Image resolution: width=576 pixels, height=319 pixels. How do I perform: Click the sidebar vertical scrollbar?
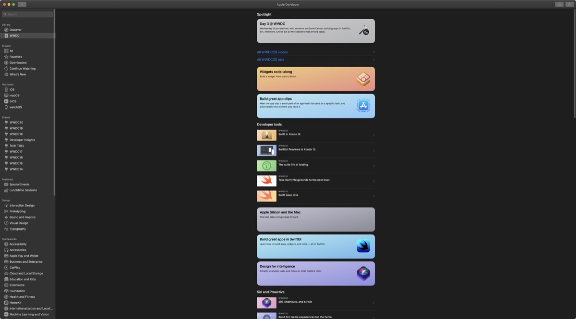tap(55, 102)
